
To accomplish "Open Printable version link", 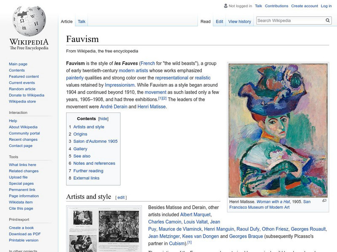I will pos(24,240).
